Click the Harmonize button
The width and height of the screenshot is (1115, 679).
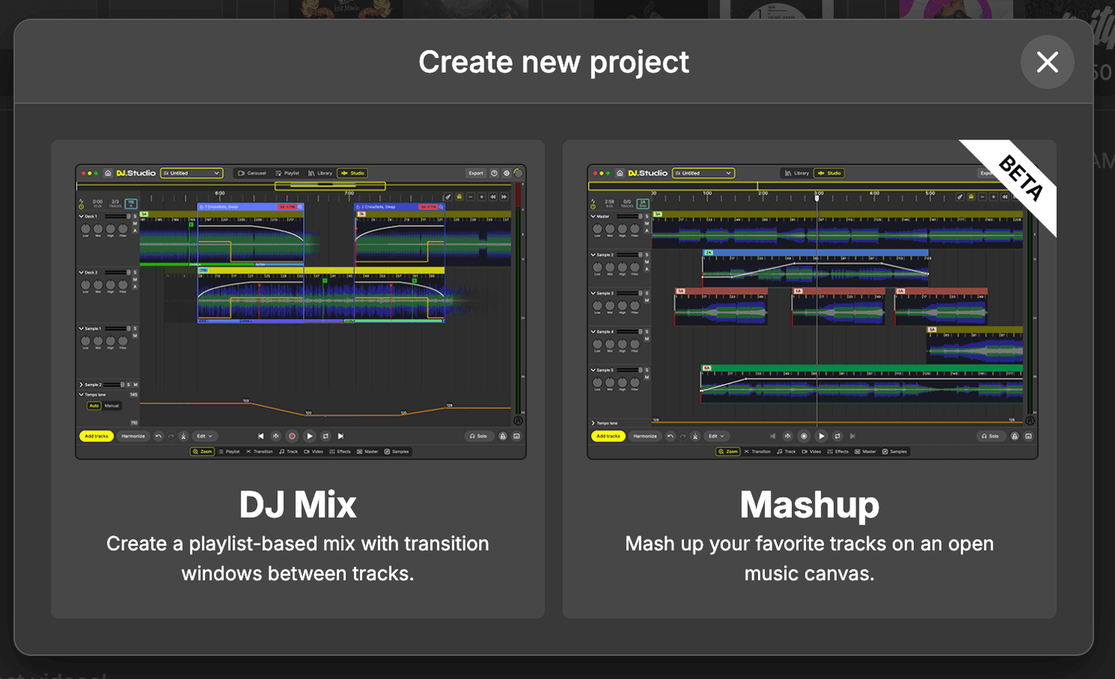coord(134,436)
